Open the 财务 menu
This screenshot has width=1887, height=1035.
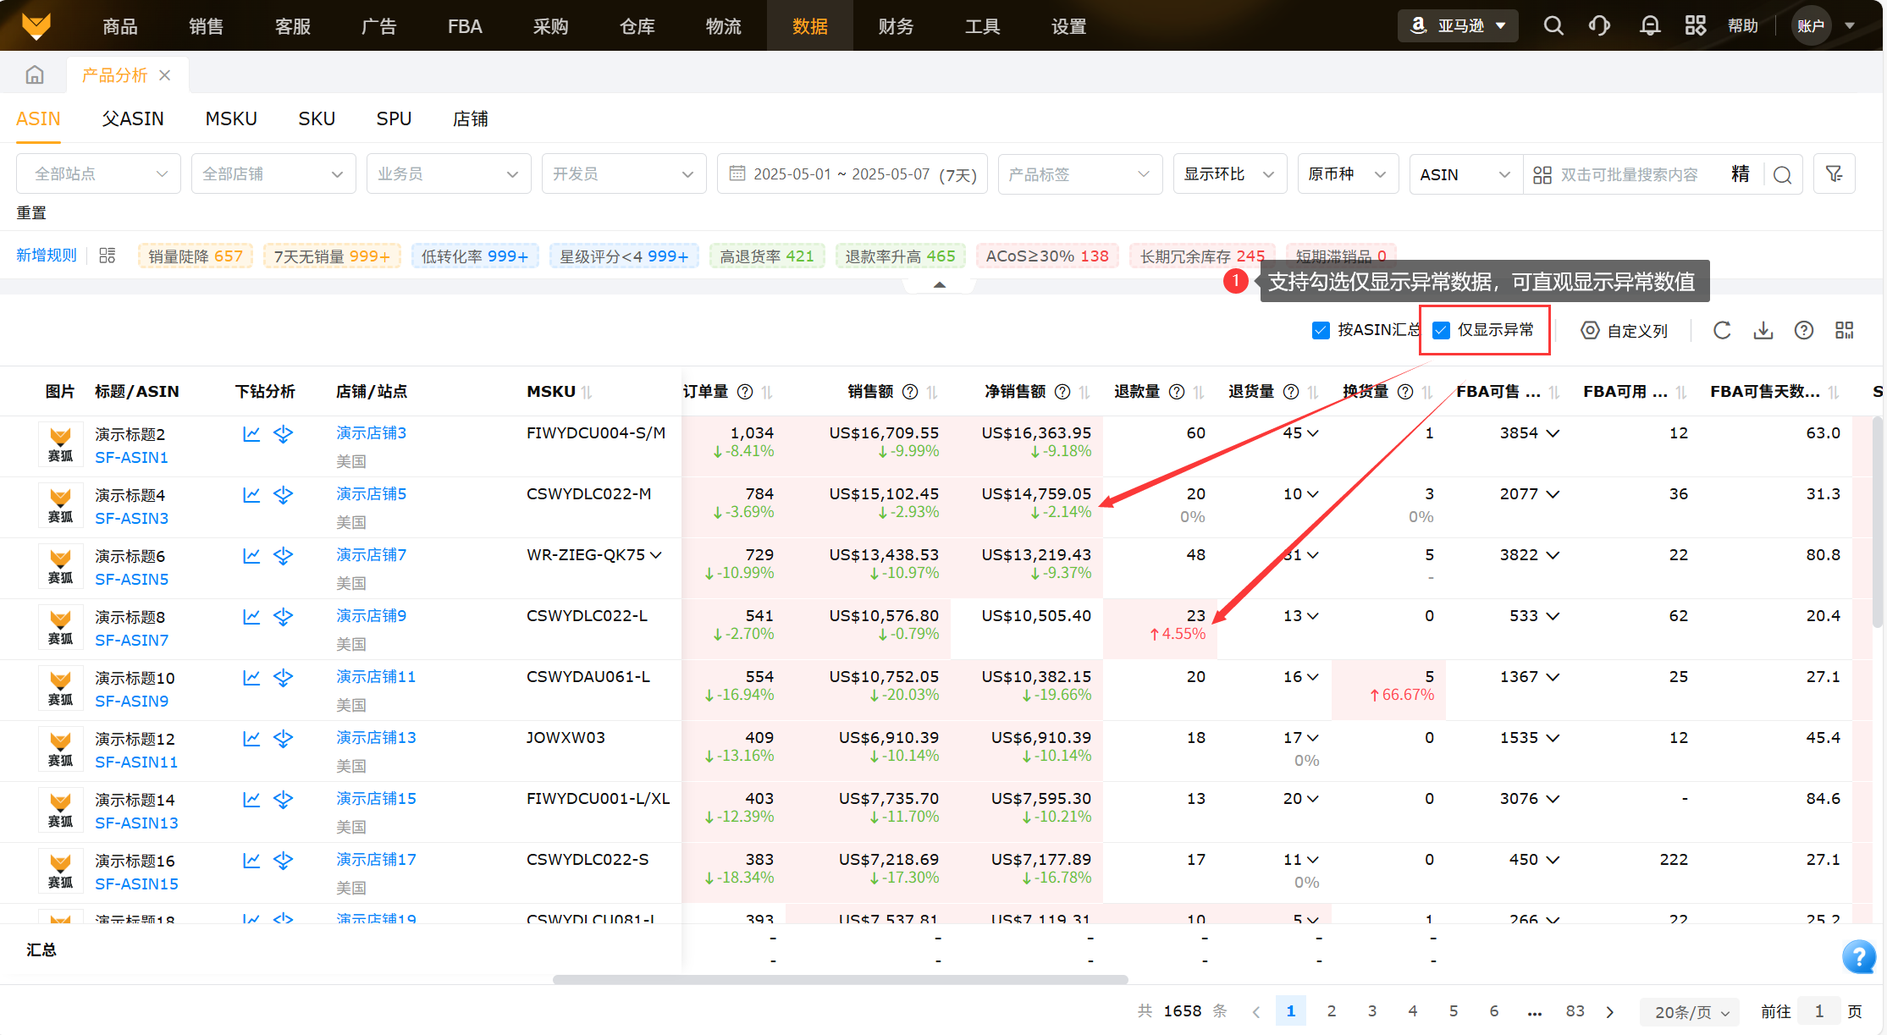(x=896, y=26)
